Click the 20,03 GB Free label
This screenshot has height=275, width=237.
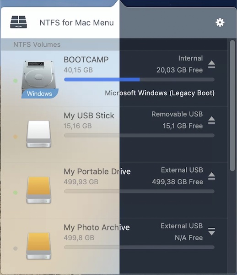coord(180,70)
